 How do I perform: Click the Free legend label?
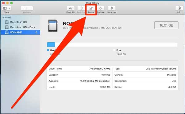[119, 50]
